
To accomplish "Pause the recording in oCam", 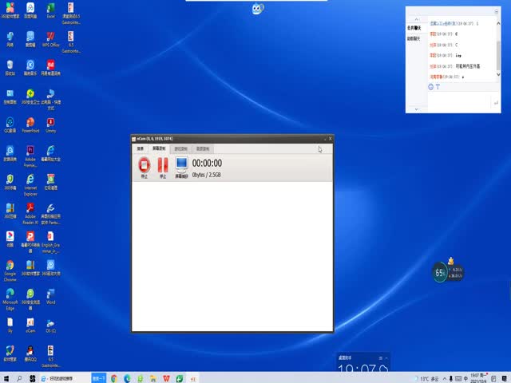I will (163, 165).
